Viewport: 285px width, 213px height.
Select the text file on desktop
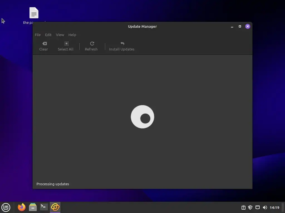pos(34,13)
